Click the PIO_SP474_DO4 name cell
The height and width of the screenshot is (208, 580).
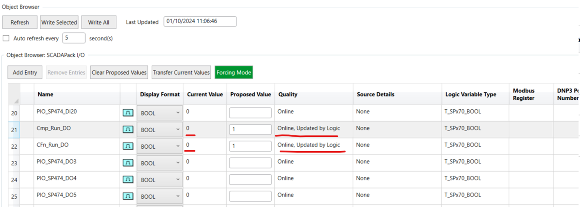[x=77, y=179]
